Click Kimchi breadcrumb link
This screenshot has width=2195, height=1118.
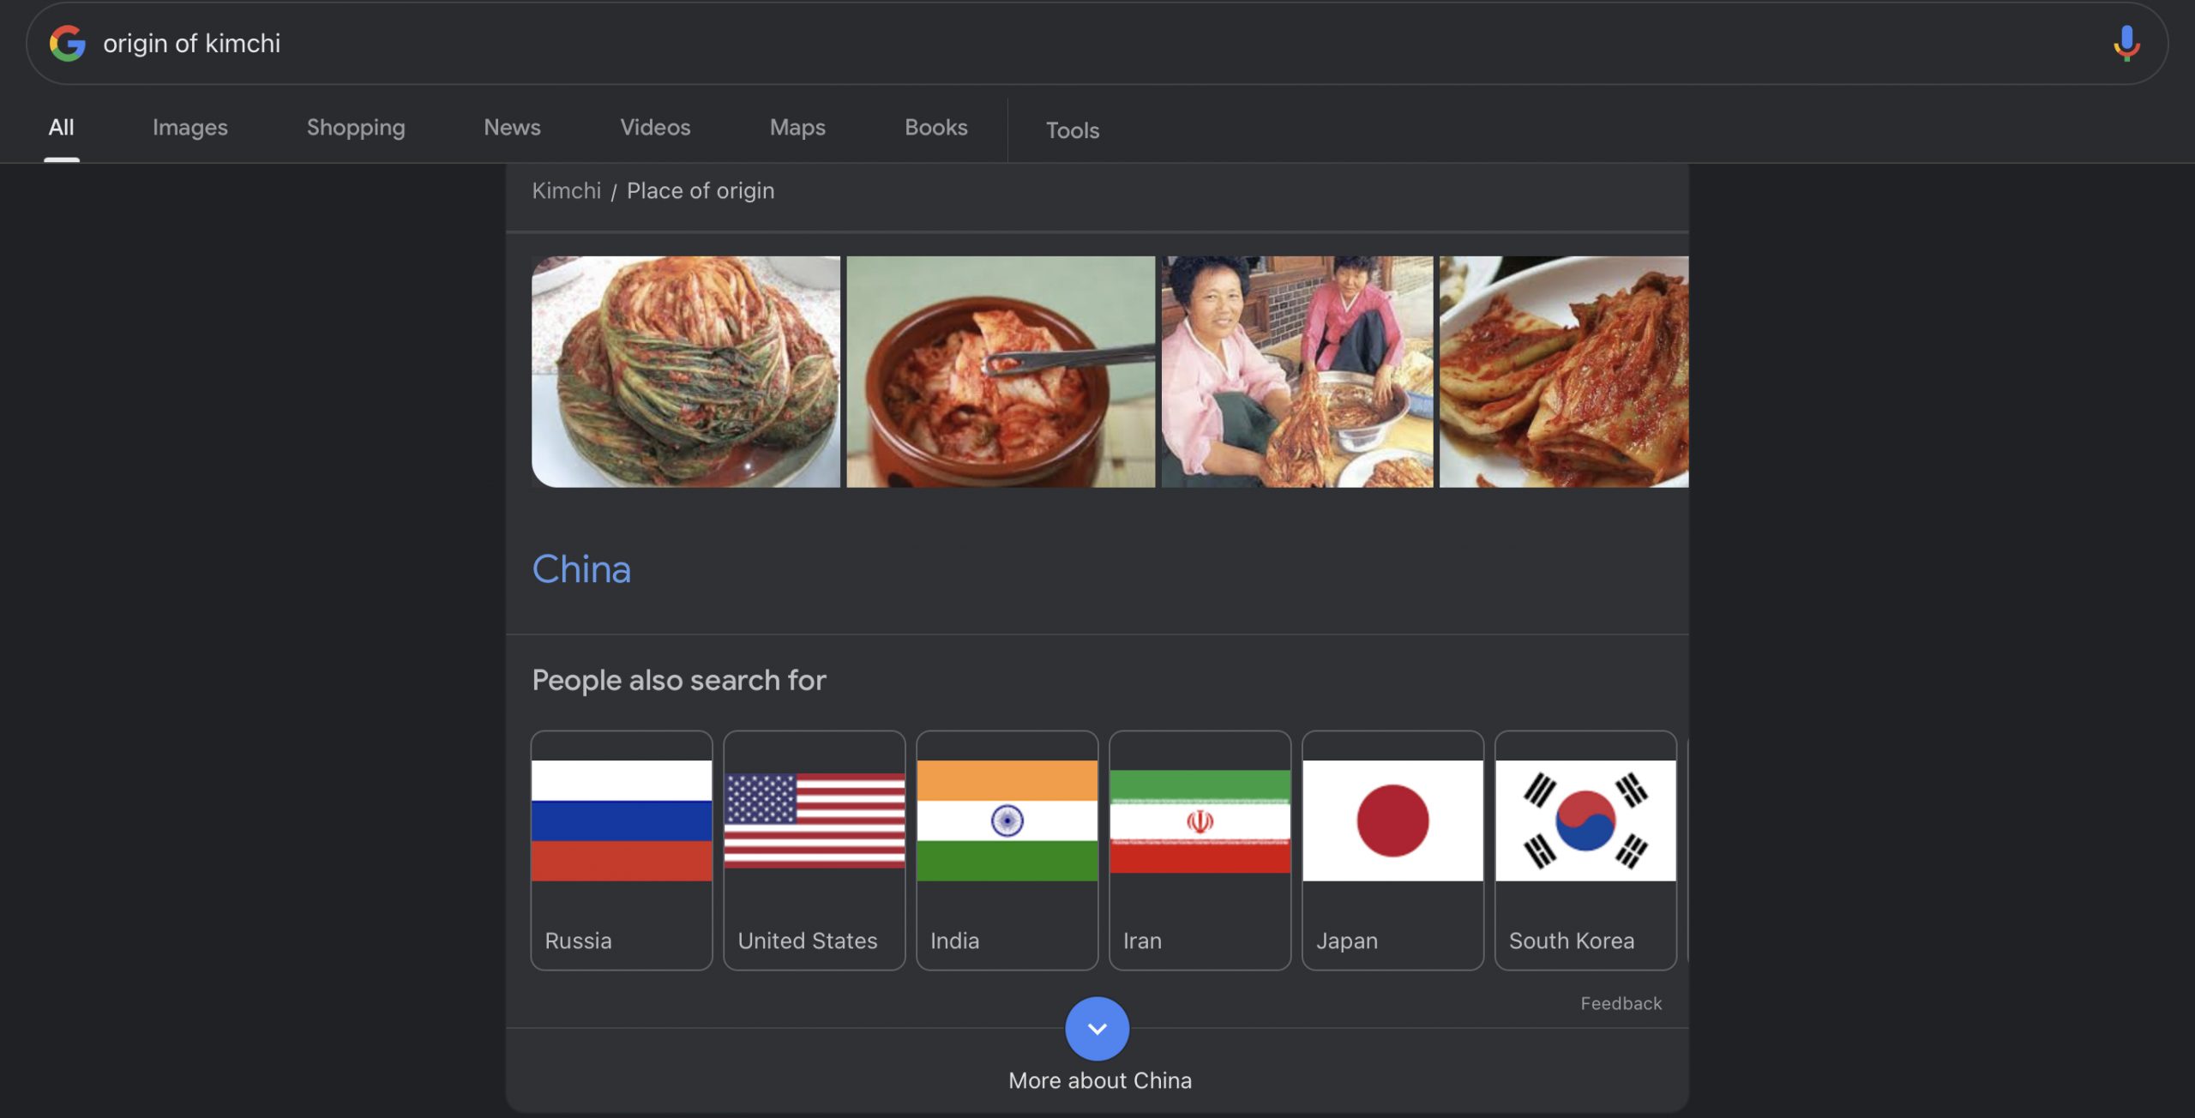(x=566, y=190)
